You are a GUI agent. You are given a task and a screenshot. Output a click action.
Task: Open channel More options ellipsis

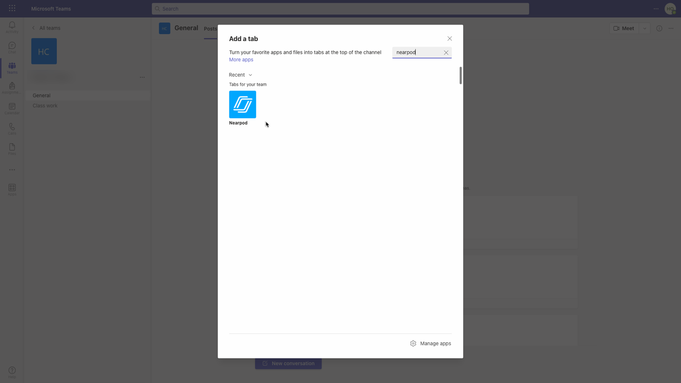point(671,28)
